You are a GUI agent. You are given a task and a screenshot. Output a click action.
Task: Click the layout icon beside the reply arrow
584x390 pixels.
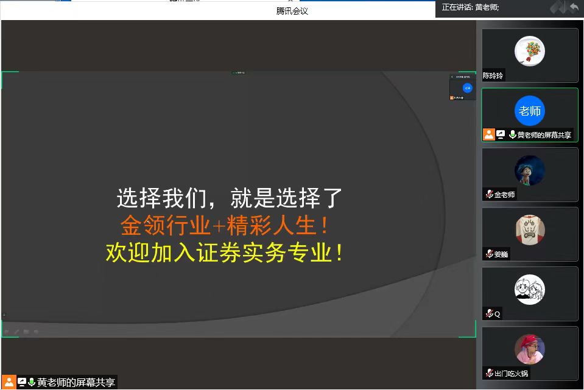tap(558, 7)
